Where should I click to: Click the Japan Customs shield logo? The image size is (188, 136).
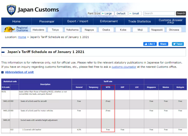coord(11,10)
